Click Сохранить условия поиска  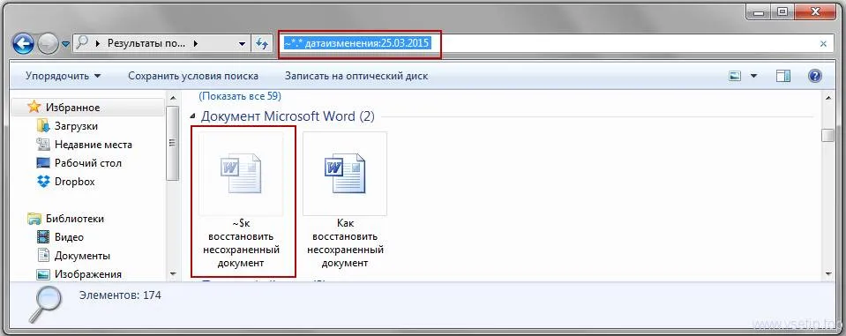(193, 76)
